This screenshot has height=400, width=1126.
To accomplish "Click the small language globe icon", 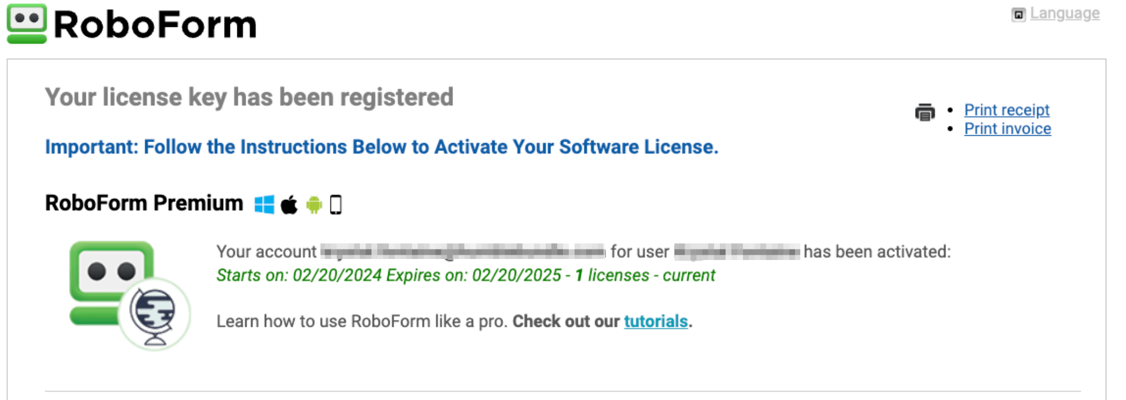I will pos(1018,13).
